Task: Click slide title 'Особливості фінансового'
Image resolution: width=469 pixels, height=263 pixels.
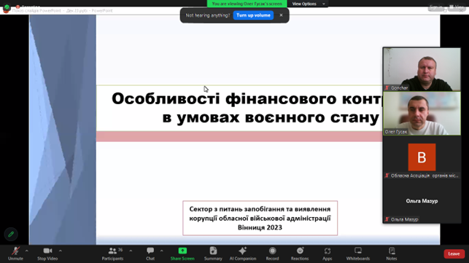Action: (224, 98)
